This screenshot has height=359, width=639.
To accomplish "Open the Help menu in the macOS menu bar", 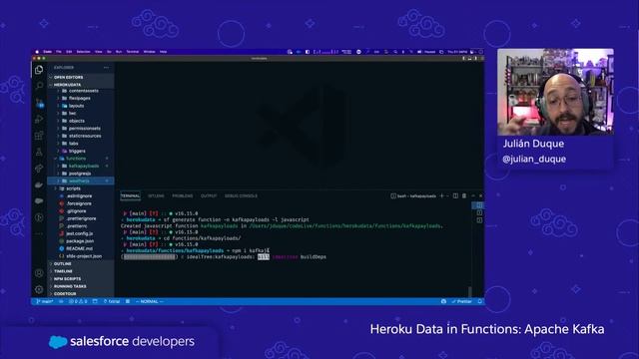I will click(x=163, y=52).
